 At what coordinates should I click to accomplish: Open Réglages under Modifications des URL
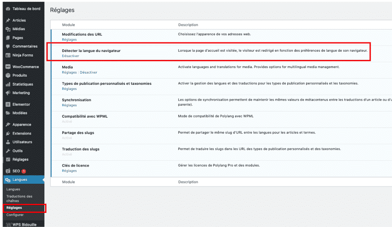click(x=69, y=40)
